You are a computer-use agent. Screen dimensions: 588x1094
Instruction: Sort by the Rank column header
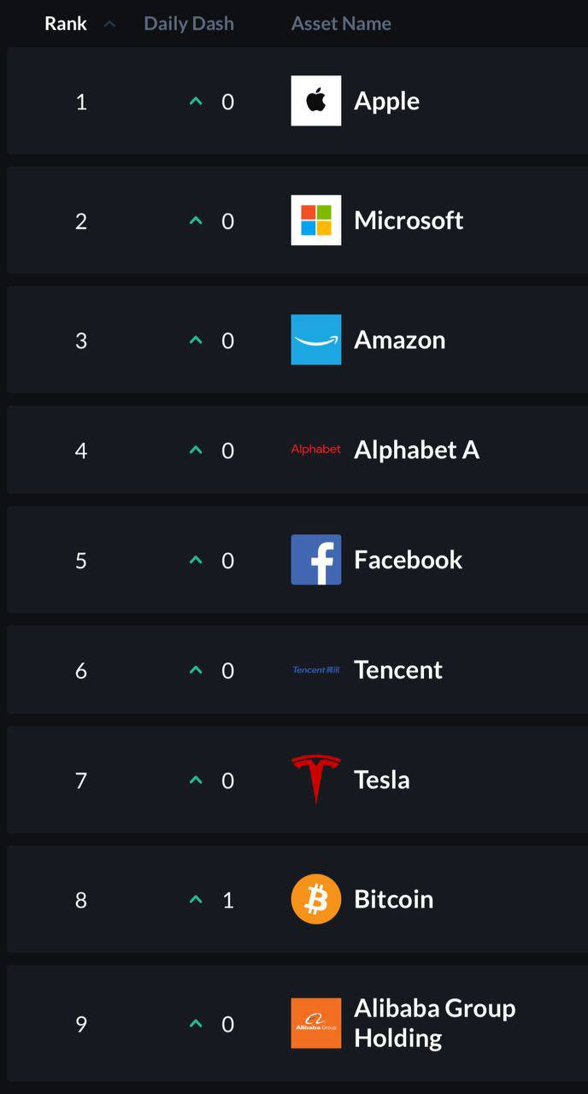click(x=66, y=24)
